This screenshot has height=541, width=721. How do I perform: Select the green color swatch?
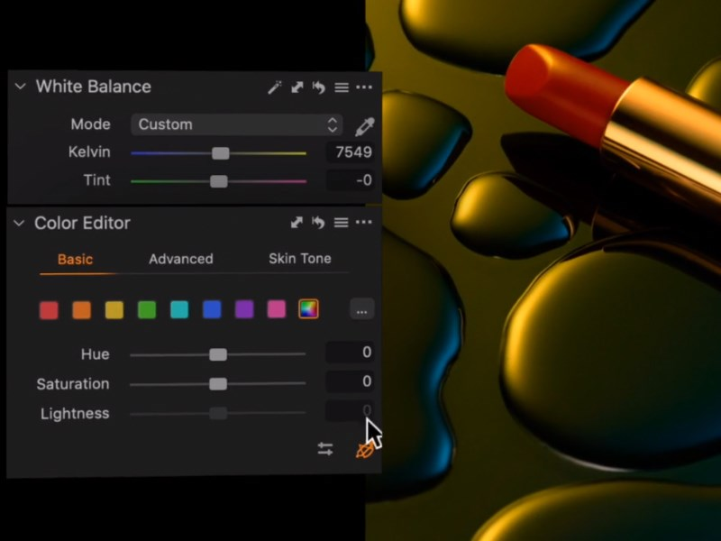point(147,310)
